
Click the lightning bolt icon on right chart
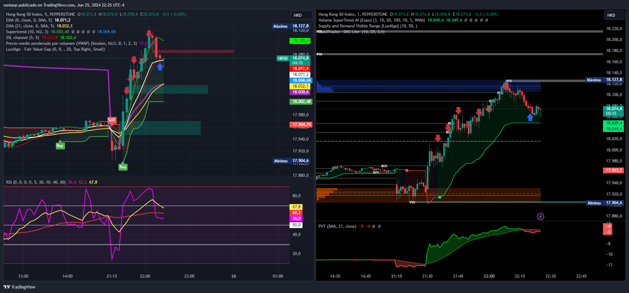click(540, 216)
